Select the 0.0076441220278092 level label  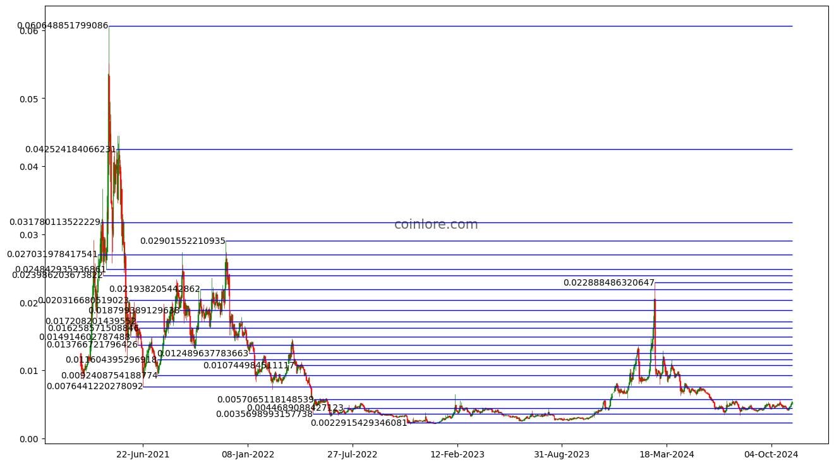click(x=95, y=386)
